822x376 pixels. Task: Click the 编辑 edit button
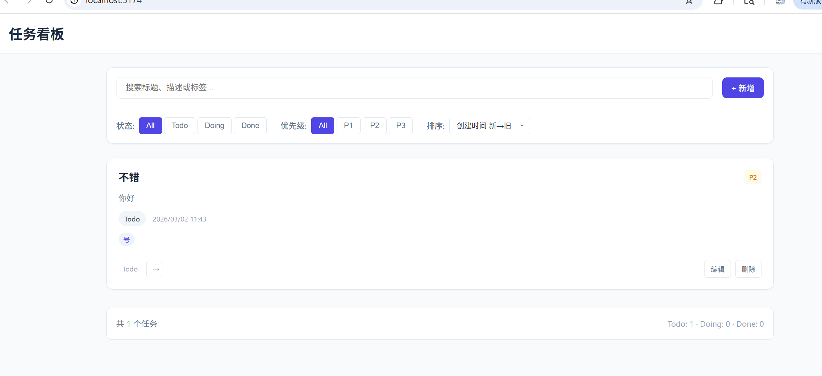pyautogui.click(x=717, y=269)
